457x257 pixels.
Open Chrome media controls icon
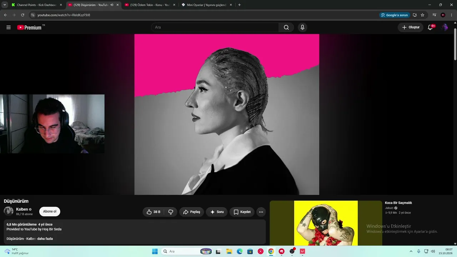pyautogui.click(x=435, y=15)
